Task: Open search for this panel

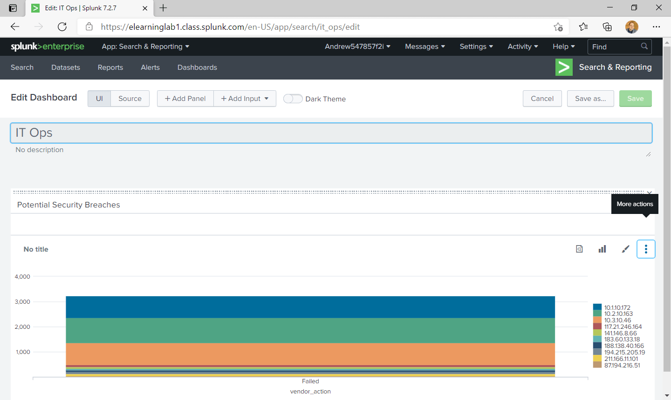Action: click(x=579, y=249)
